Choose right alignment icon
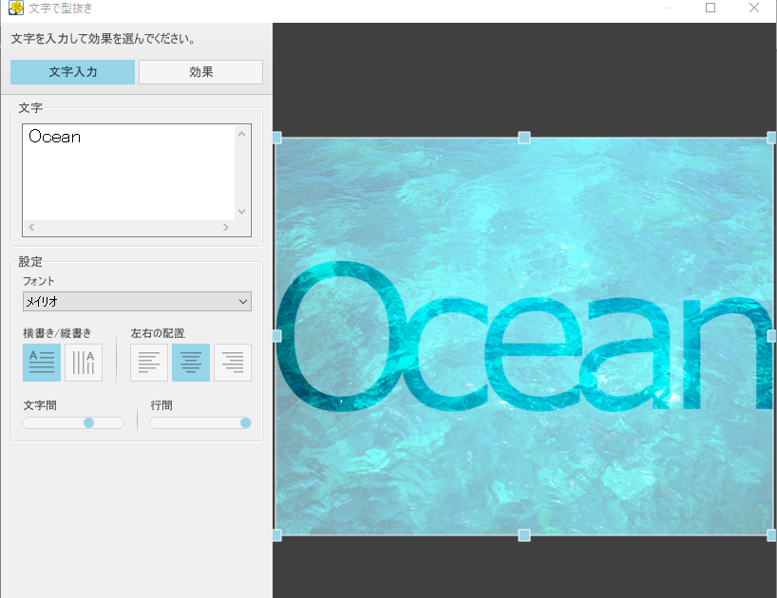 point(233,363)
